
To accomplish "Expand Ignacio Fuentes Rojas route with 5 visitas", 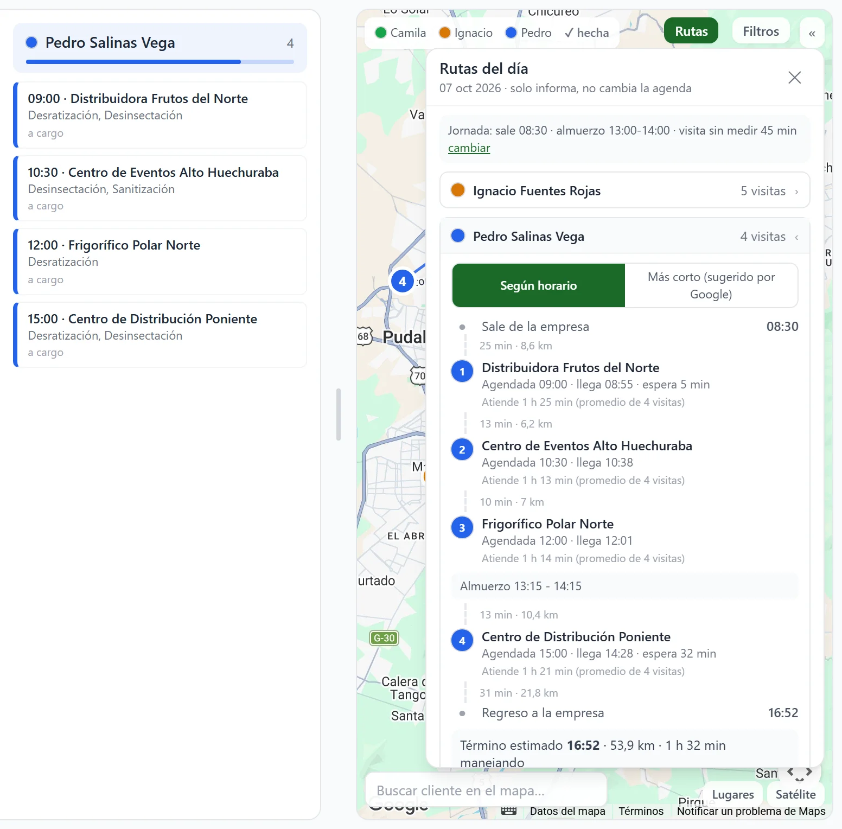I will pos(624,190).
